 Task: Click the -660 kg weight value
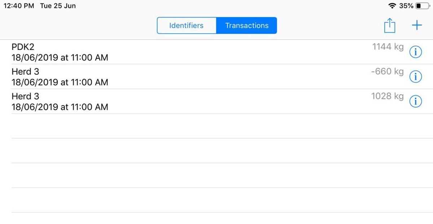tap(387, 72)
